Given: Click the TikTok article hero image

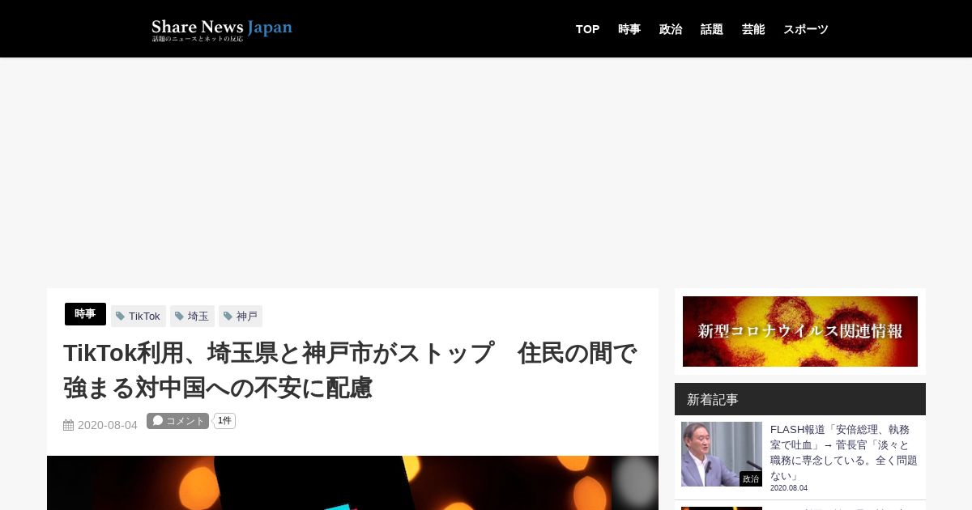Looking at the screenshot, I should click(x=352, y=482).
